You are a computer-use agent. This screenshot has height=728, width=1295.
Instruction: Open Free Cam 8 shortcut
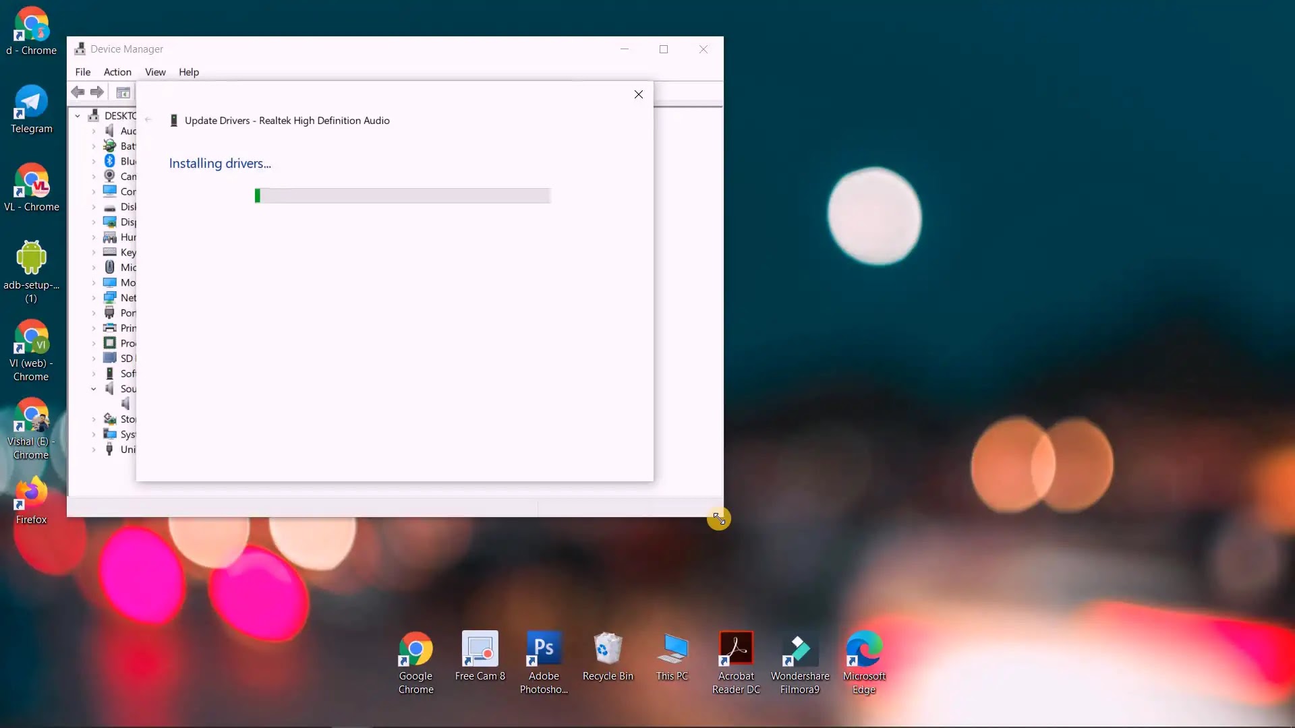click(x=480, y=650)
